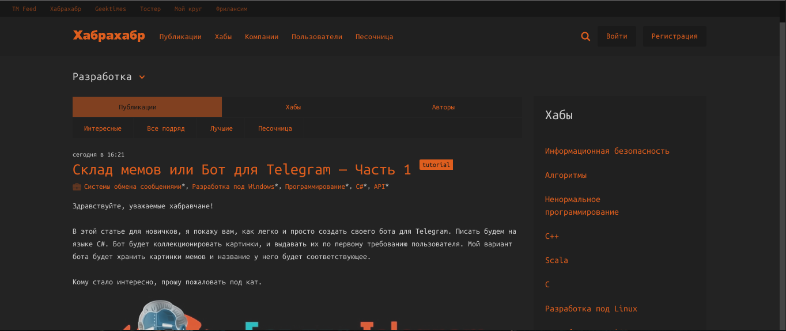This screenshot has height=331, width=786.
Task: Switch to the orange Публикации tab
Action: coord(147,107)
